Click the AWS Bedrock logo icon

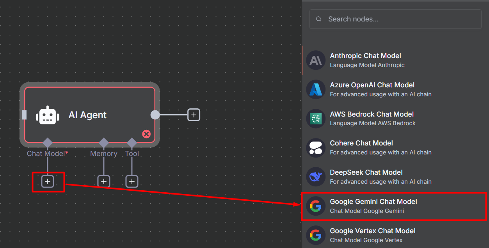316,119
